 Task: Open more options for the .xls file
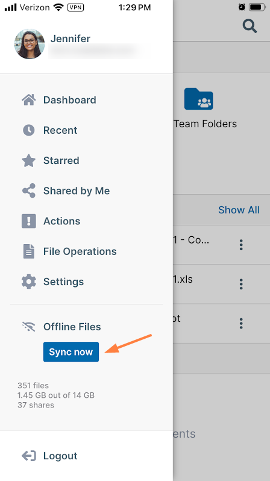[x=241, y=284]
